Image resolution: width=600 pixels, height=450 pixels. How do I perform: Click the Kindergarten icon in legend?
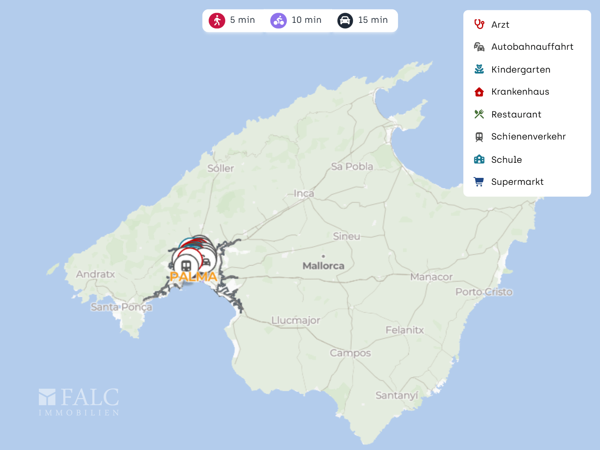pyautogui.click(x=479, y=69)
